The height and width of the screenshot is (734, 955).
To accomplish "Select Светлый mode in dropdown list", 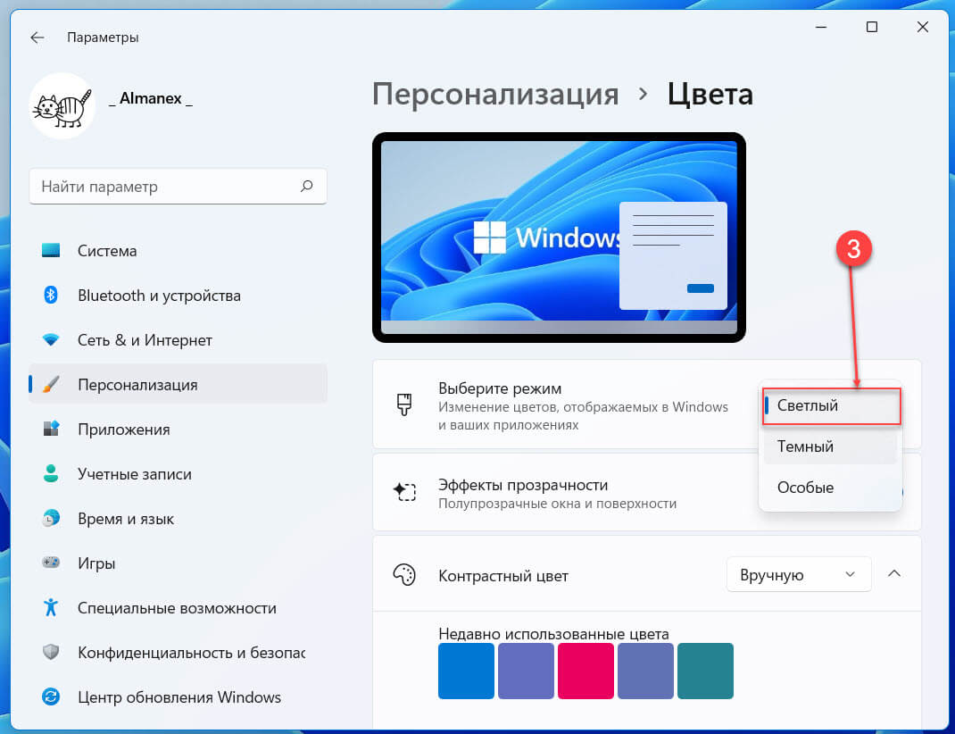I will pyautogui.click(x=831, y=405).
